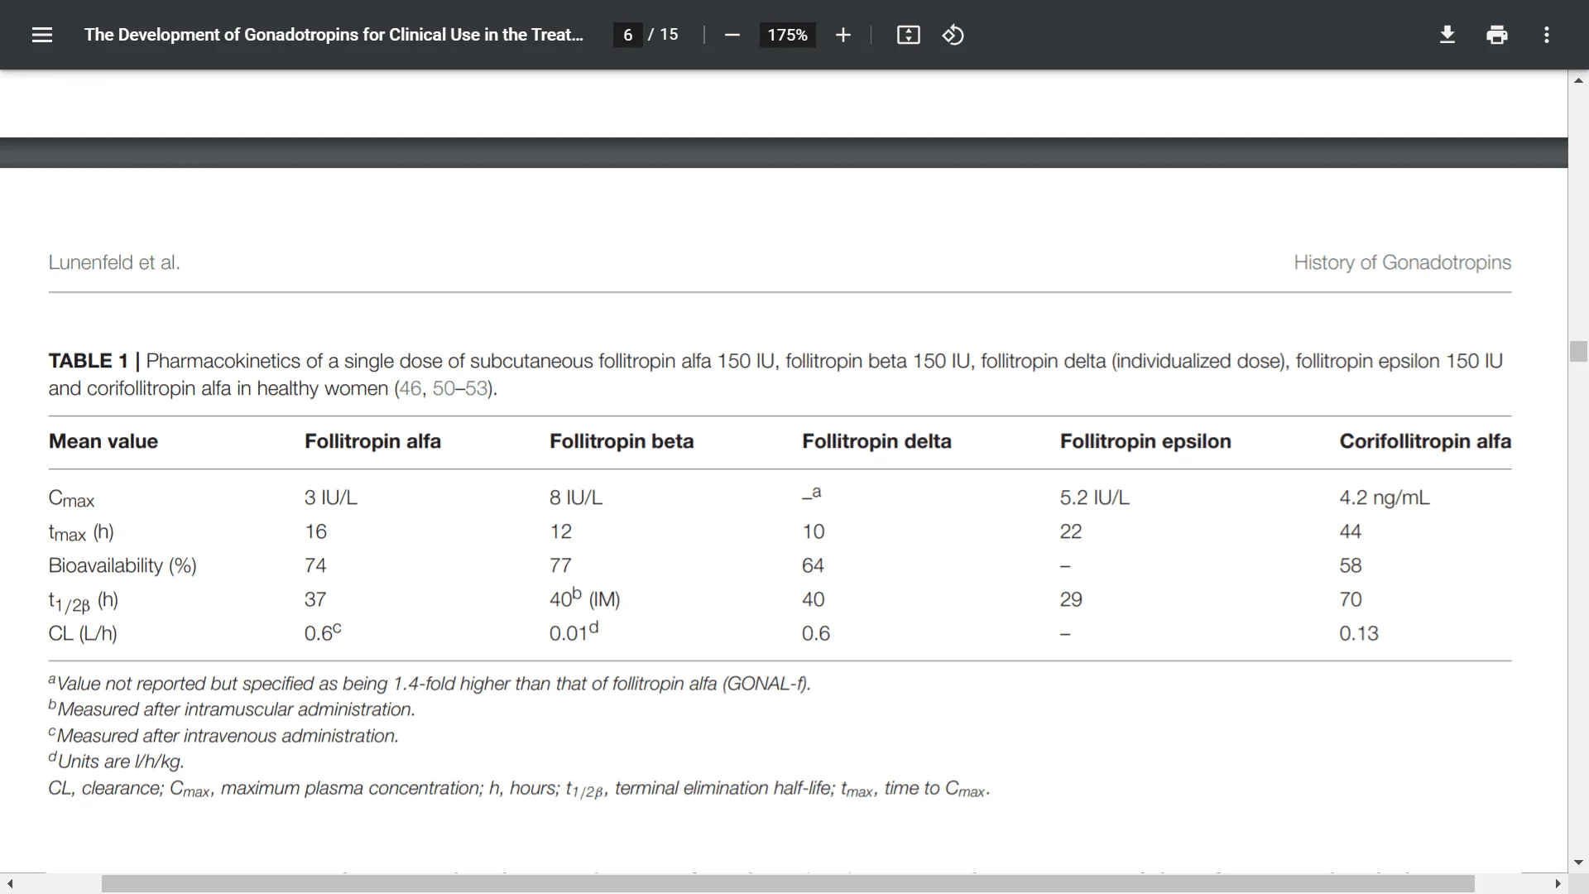
Task: Open the sidebar hamburger menu
Action: click(x=42, y=35)
